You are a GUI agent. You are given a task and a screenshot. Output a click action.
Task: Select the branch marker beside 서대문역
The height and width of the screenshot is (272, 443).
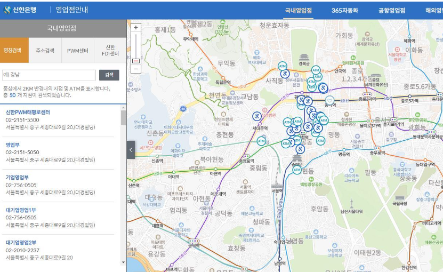(257, 116)
